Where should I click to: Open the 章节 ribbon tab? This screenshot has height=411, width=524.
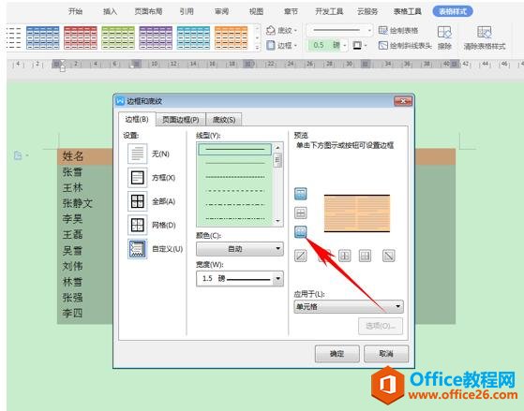[x=291, y=11]
